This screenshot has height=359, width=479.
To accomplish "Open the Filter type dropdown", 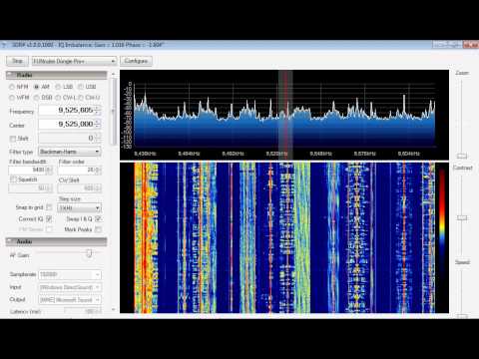I will (70, 152).
